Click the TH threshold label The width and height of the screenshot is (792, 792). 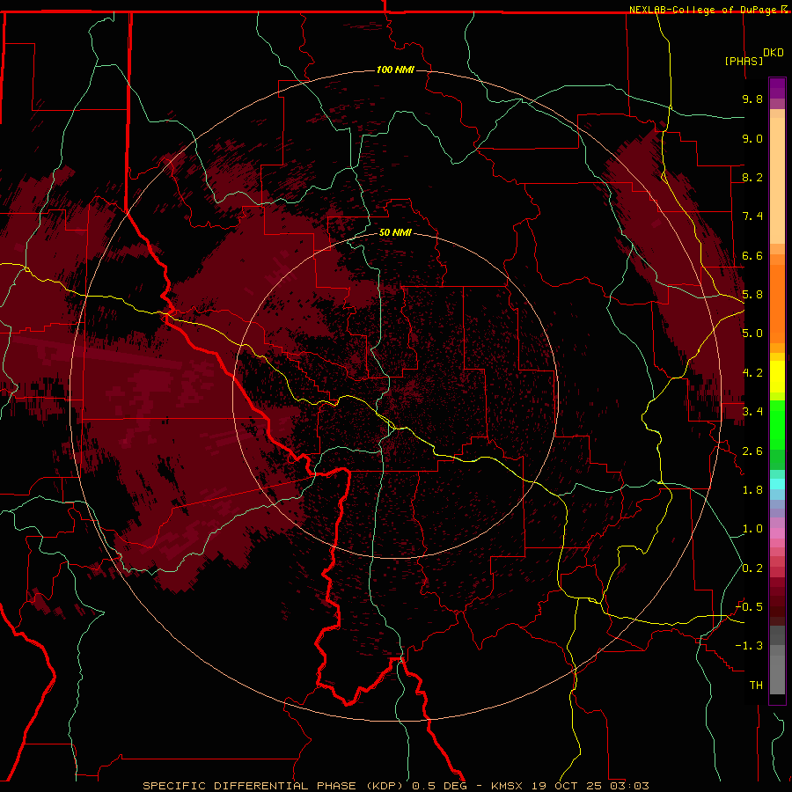pos(756,686)
